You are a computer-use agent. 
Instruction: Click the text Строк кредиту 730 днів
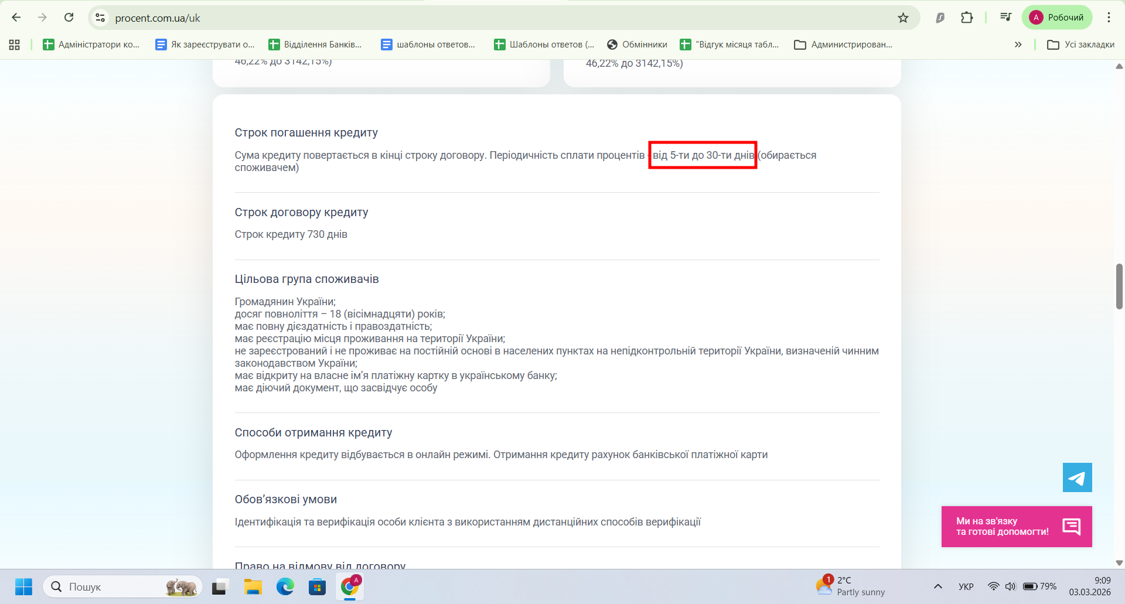click(291, 234)
